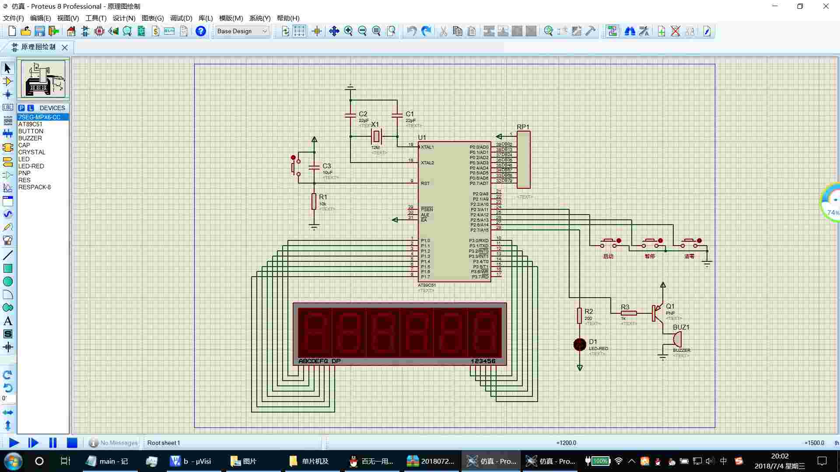This screenshot has height=472, width=840.
Task: Click the blue Help question mark icon
Action: pos(200,31)
